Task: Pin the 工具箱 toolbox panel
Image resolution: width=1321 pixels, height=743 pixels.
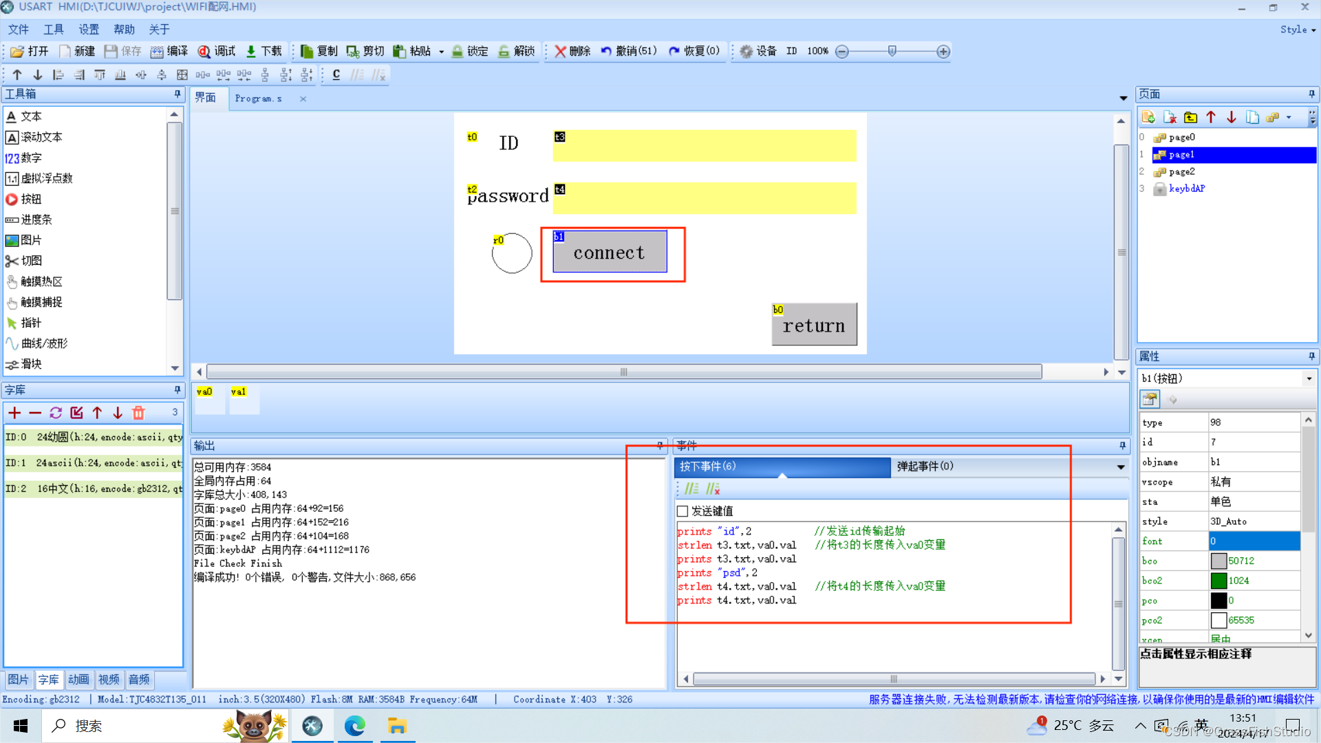Action: [177, 94]
